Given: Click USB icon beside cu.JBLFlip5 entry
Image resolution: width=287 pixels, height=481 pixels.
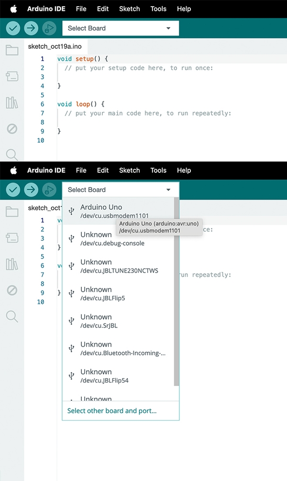Looking at the screenshot, I should point(71,293).
